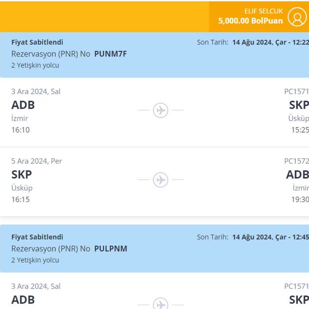Click the 2 Yetişkin yolcu text under PULPNM

coord(35,260)
